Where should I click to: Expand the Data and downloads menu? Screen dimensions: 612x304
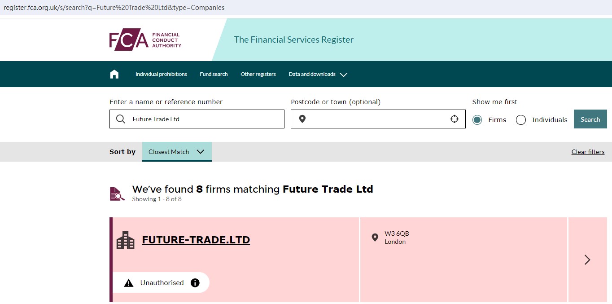coord(318,74)
